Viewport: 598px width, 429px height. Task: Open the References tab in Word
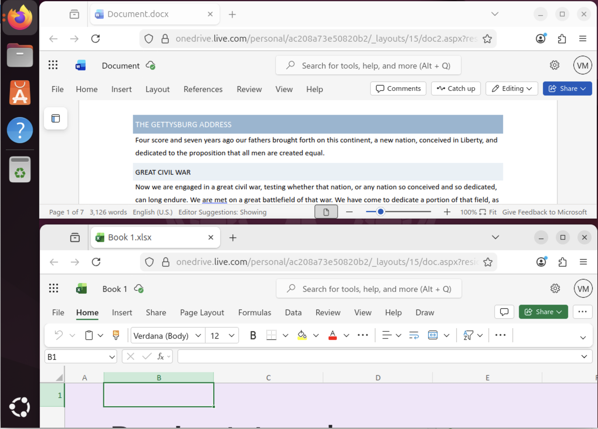pyautogui.click(x=203, y=89)
